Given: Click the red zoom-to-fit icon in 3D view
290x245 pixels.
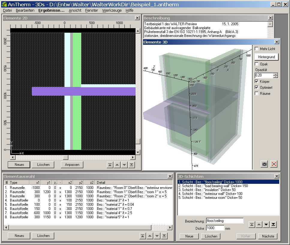Looking at the screenshot, I should 274,164.
